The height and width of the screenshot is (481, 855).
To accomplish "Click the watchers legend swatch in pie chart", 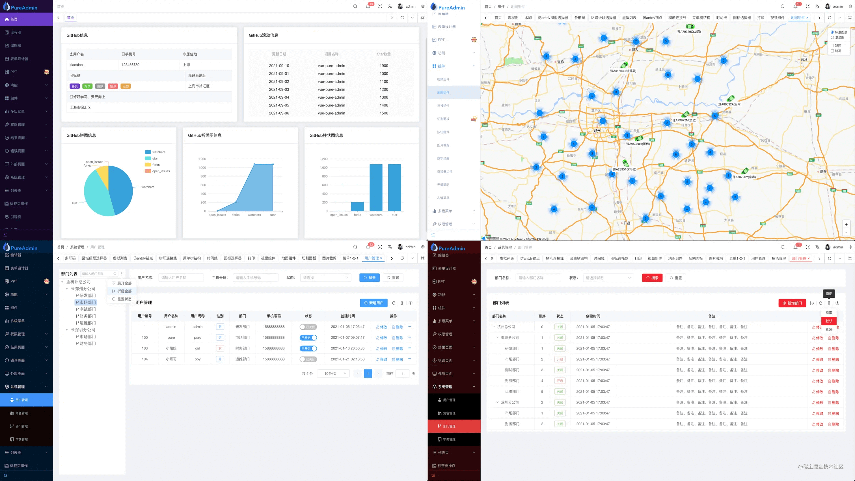I will click(x=148, y=152).
